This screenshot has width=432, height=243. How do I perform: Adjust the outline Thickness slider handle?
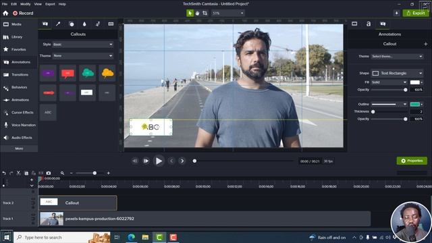(x=373, y=112)
